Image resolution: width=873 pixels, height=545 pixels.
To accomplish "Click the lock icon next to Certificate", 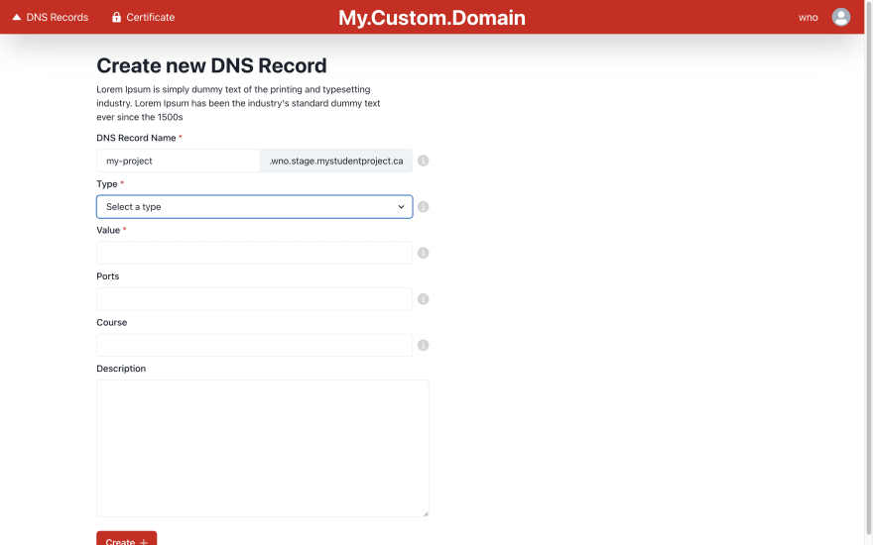I will [x=116, y=17].
